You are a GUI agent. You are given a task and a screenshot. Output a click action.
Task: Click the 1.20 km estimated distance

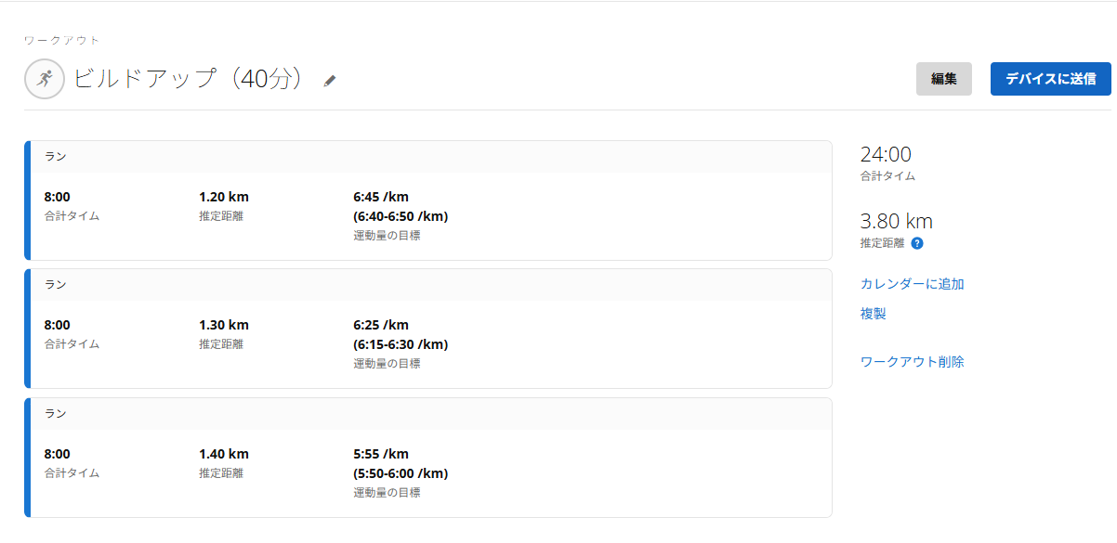[x=224, y=197]
